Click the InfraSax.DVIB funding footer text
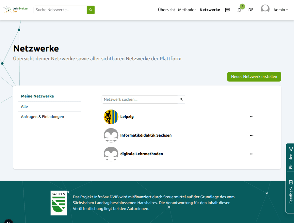The image size is (294, 223). pos(154,202)
